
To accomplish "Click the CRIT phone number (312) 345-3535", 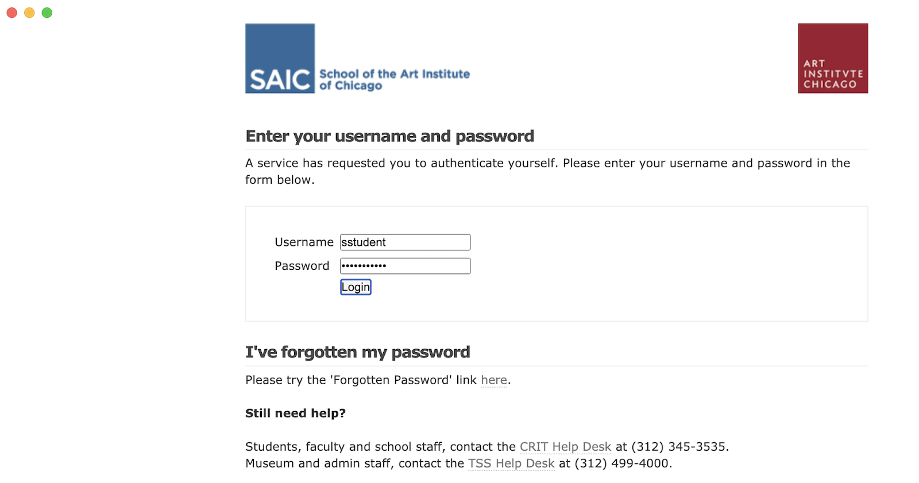I will 679,447.
